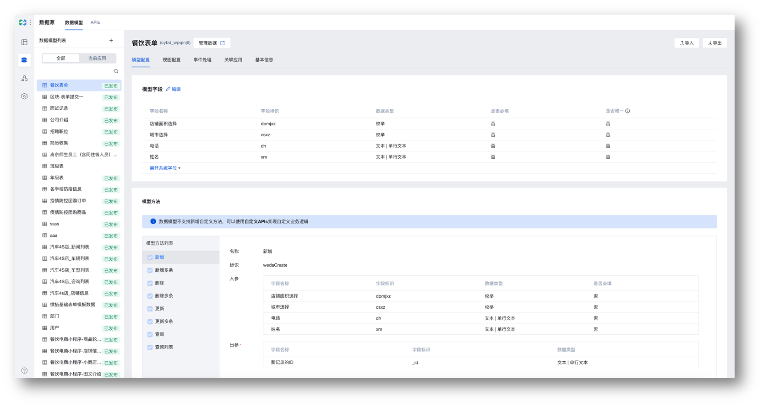Click wedaCreate identifier value
This screenshot has width=763, height=407.
[275, 265]
